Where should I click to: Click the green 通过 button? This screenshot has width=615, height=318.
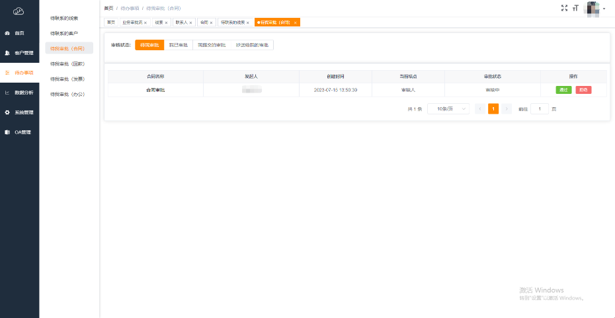pos(563,90)
